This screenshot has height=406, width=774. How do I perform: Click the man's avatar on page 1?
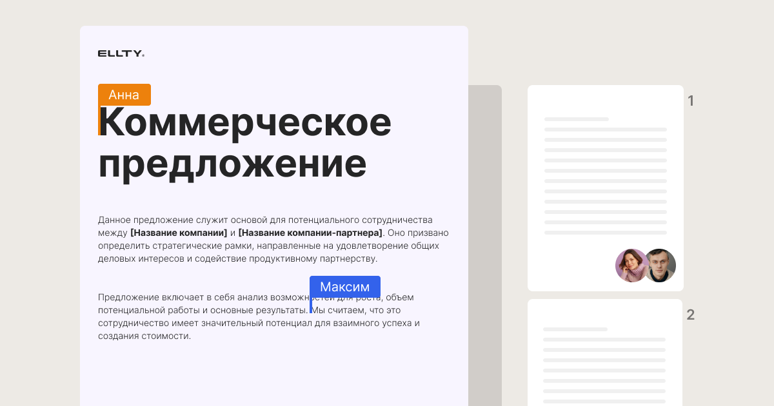(x=661, y=266)
